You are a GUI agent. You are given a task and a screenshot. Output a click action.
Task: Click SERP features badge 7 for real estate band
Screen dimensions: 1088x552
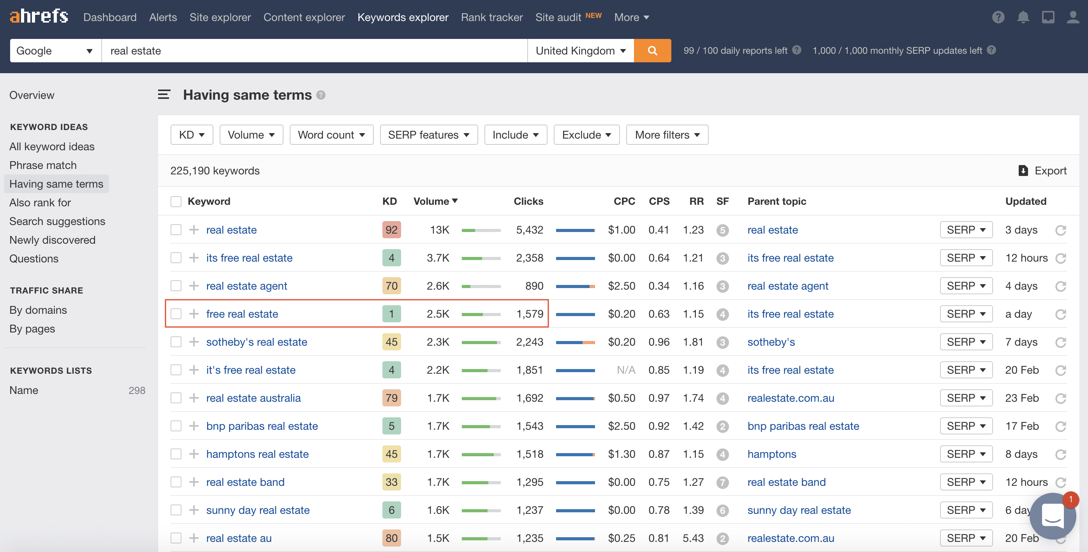point(722,482)
